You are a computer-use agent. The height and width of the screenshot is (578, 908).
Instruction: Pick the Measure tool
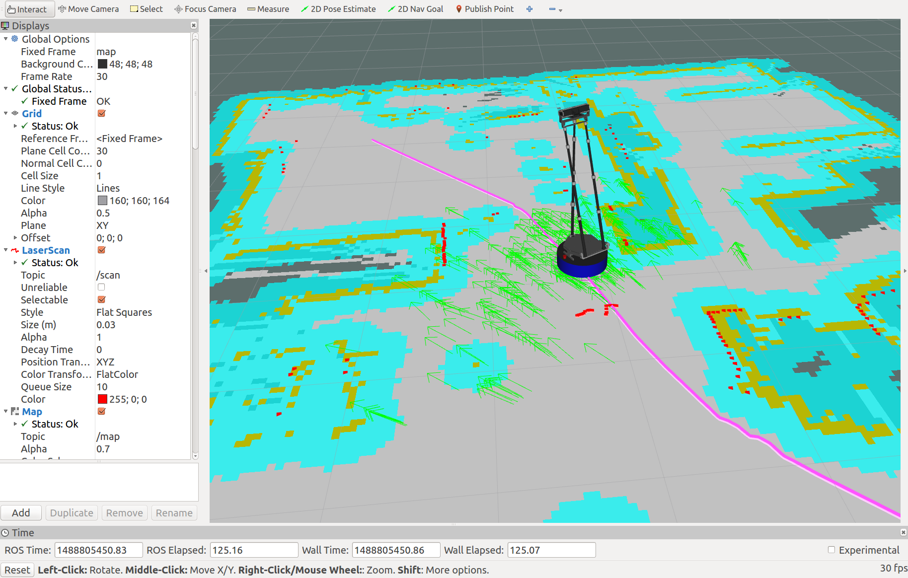click(268, 9)
